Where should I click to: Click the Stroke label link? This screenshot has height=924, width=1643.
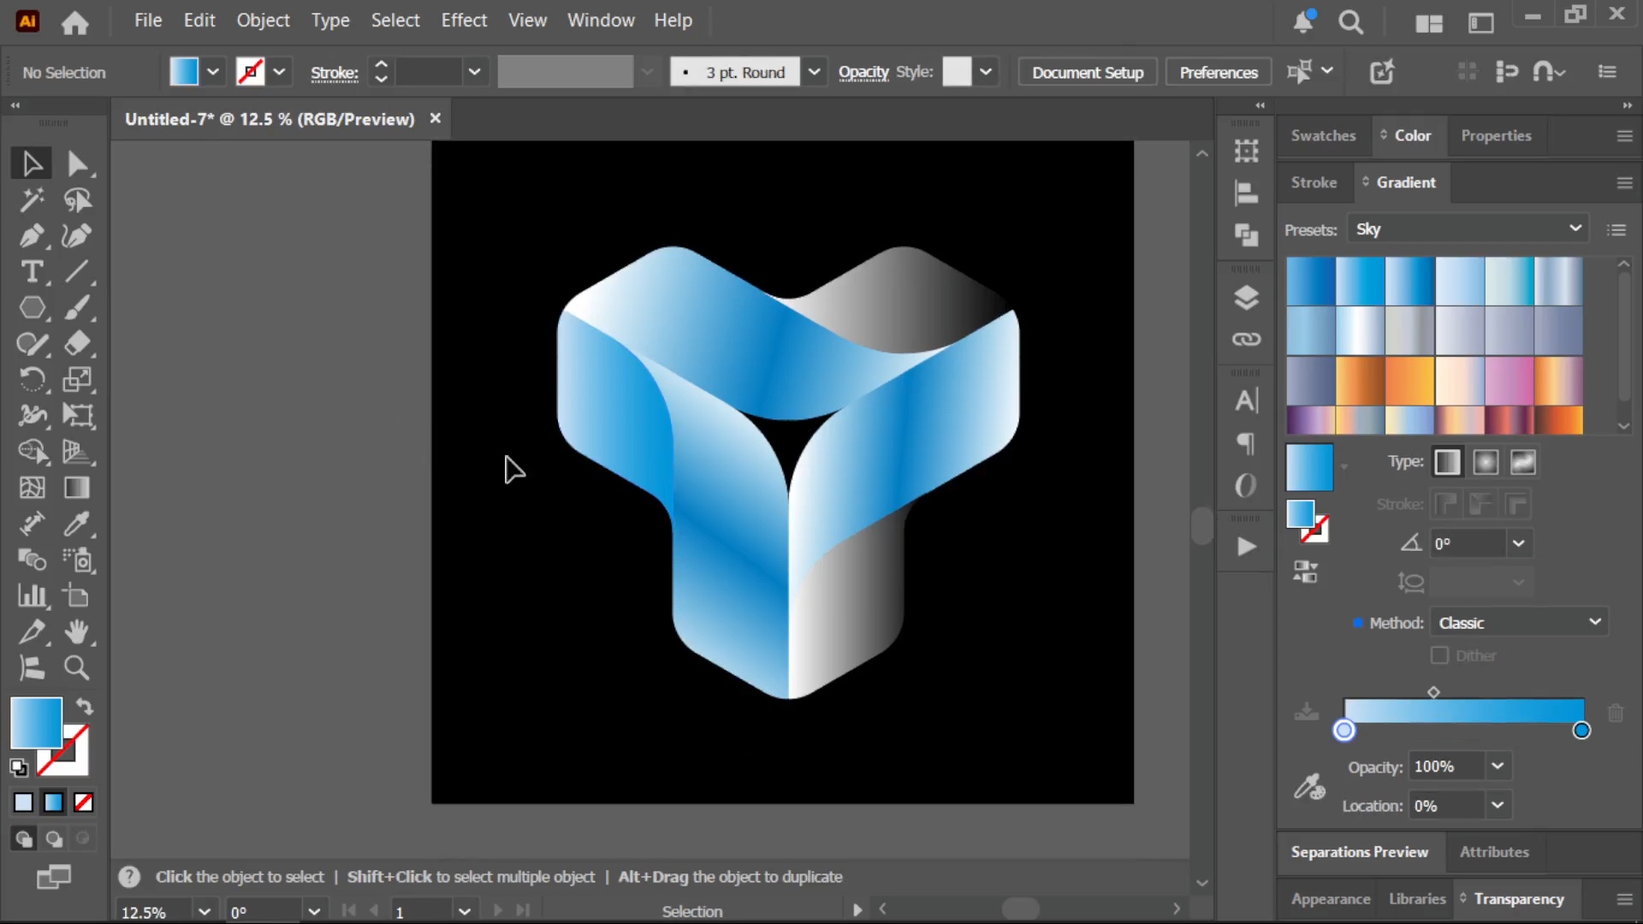coord(334,74)
